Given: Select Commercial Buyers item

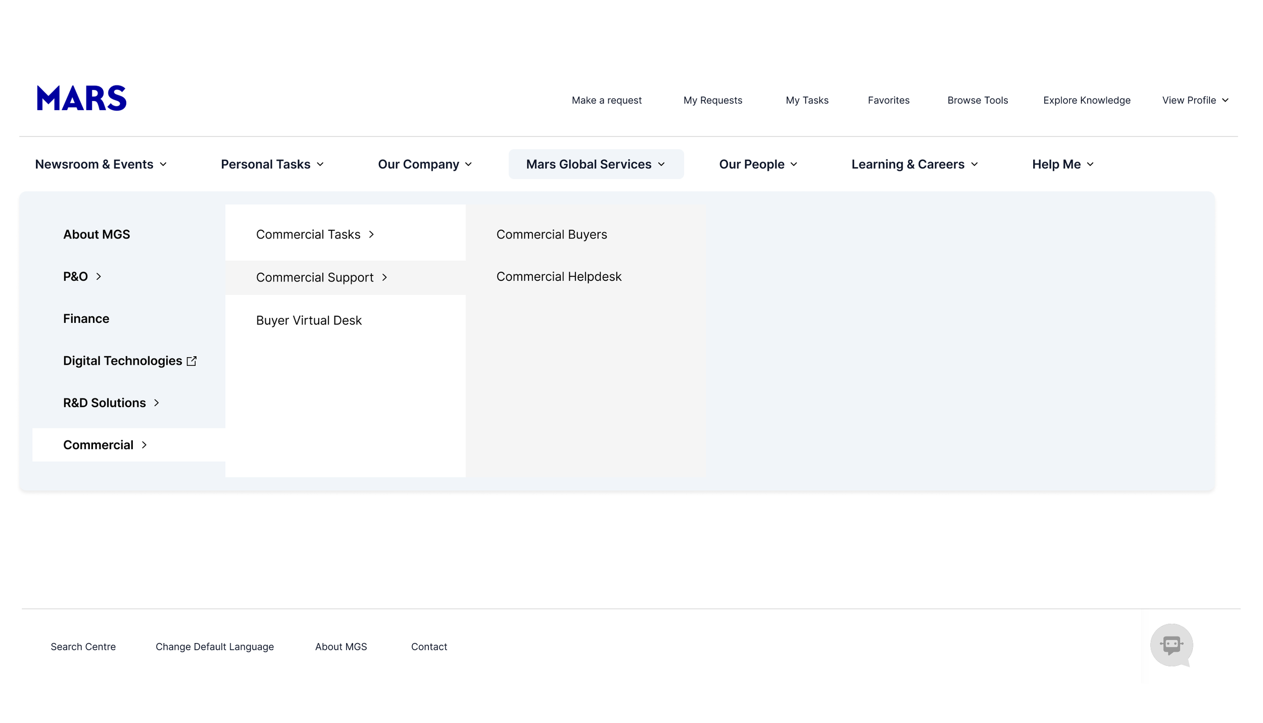Looking at the screenshot, I should 551,234.
